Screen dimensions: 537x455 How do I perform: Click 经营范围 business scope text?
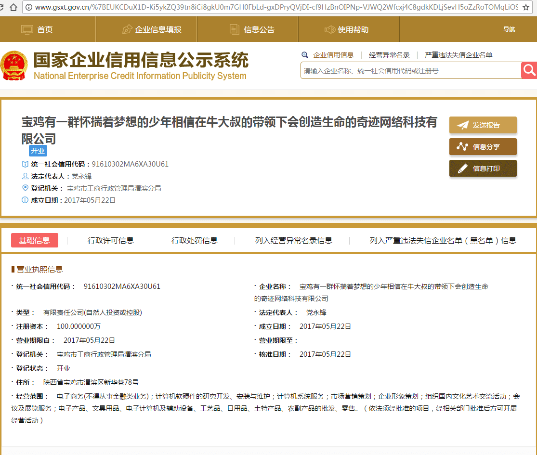(x=265, y=408)
